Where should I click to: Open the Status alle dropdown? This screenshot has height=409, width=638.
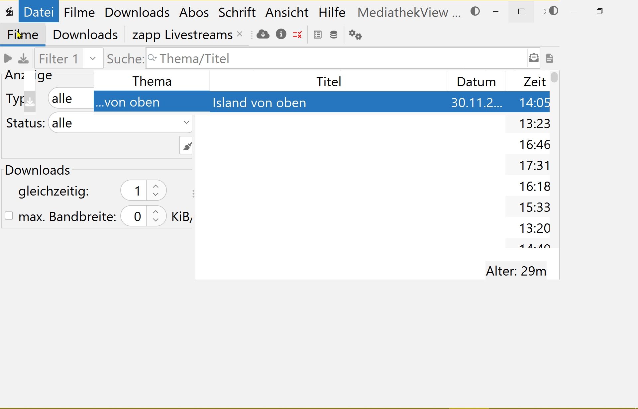pos(120,123)
